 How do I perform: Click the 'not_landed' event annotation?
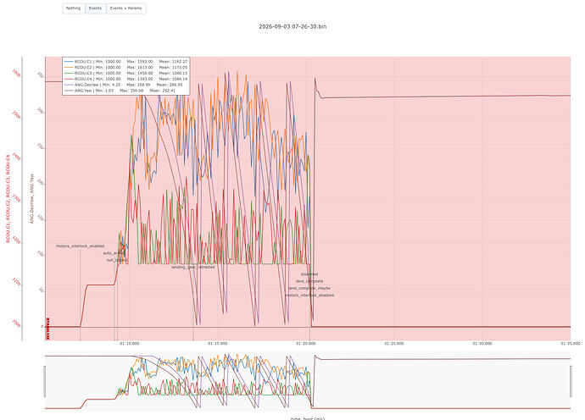click(x=117, y=260)
